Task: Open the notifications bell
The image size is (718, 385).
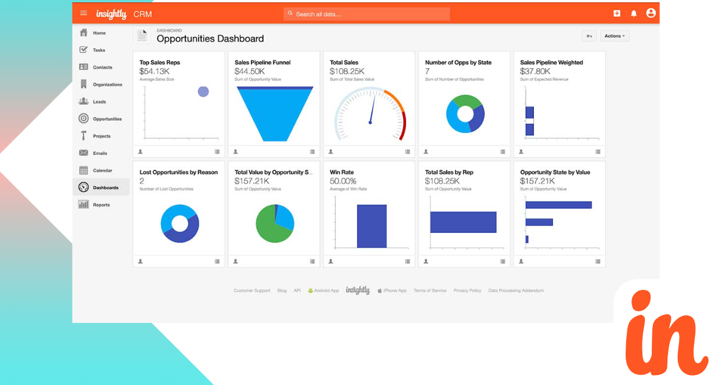Action: pos(634,13)
